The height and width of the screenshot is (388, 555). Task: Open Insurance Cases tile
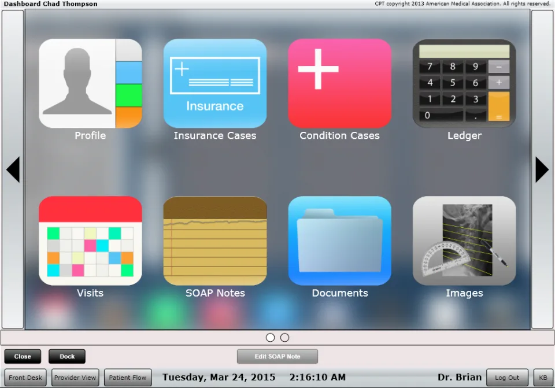215,83
